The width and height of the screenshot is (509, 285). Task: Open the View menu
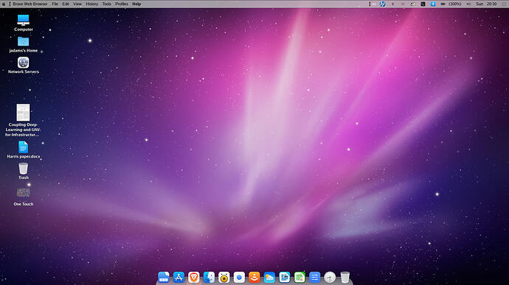click(77, 4)
